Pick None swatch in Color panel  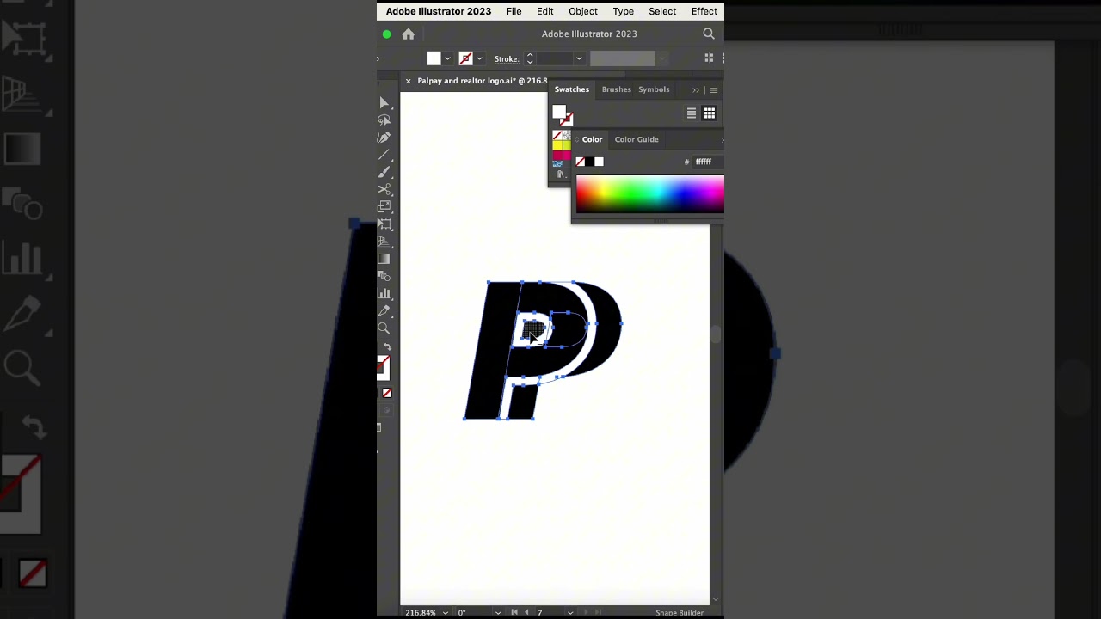click(581, 162)
